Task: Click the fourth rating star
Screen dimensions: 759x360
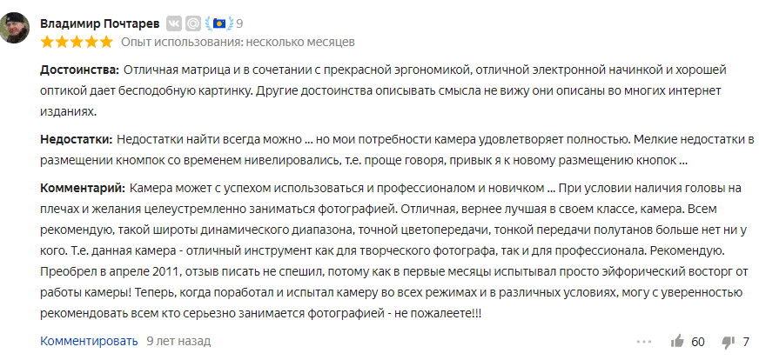Action: tap(91, 42)
